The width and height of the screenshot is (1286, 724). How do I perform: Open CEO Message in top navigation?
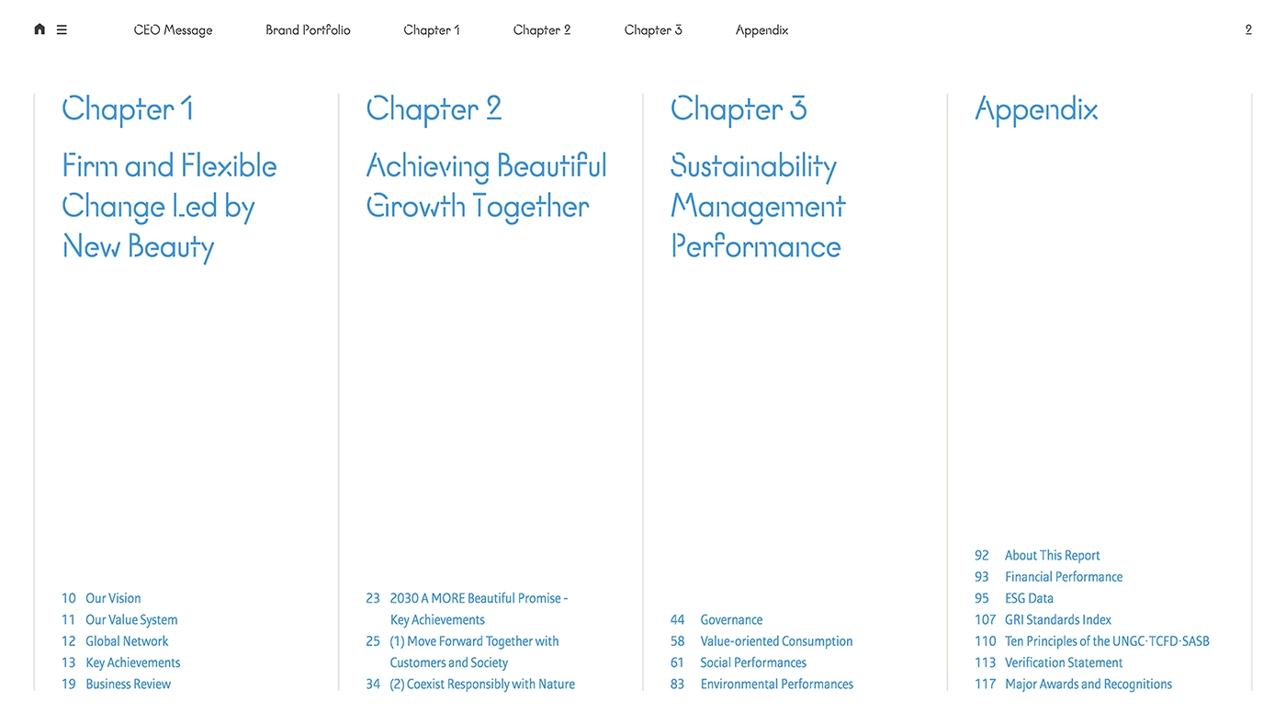173,29
